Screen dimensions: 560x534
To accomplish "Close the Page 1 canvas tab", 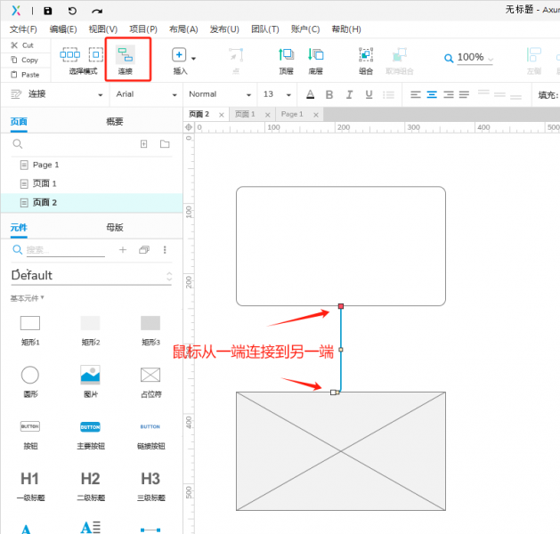I will [316, 115].
